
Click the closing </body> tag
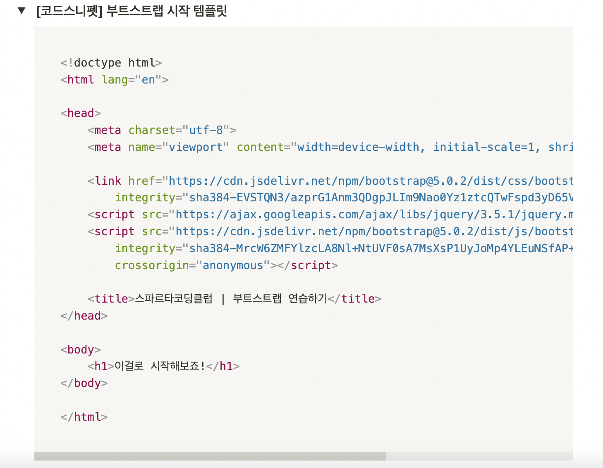pyautogui.click(x=84, y=383)
